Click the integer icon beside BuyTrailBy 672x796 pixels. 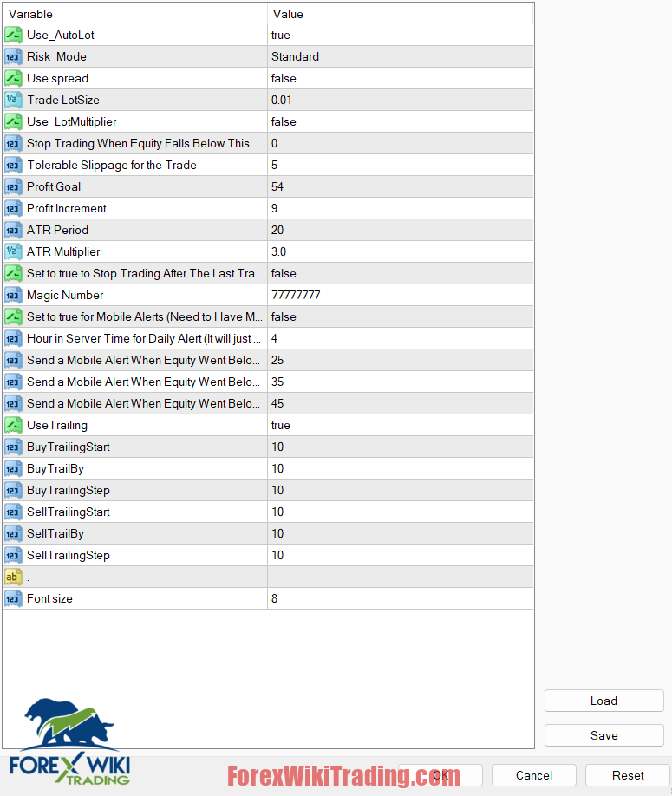point(13,468)
